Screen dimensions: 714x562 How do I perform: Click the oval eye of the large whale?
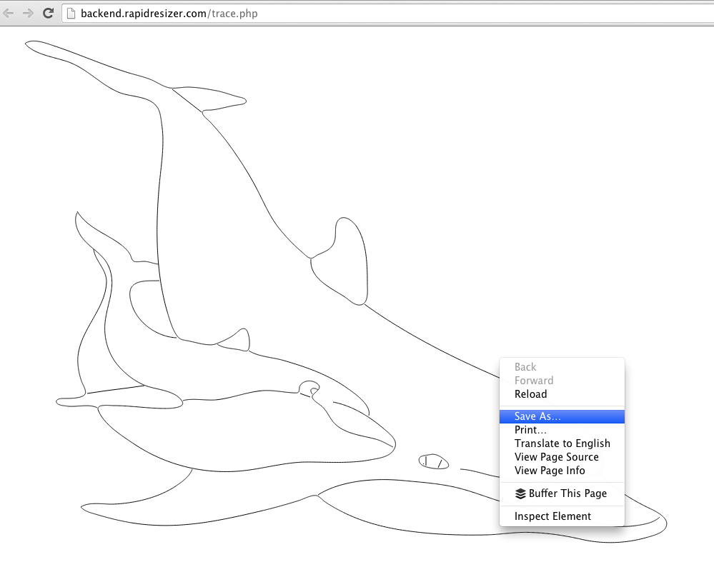pyautogui.click(x=433, y=462)
